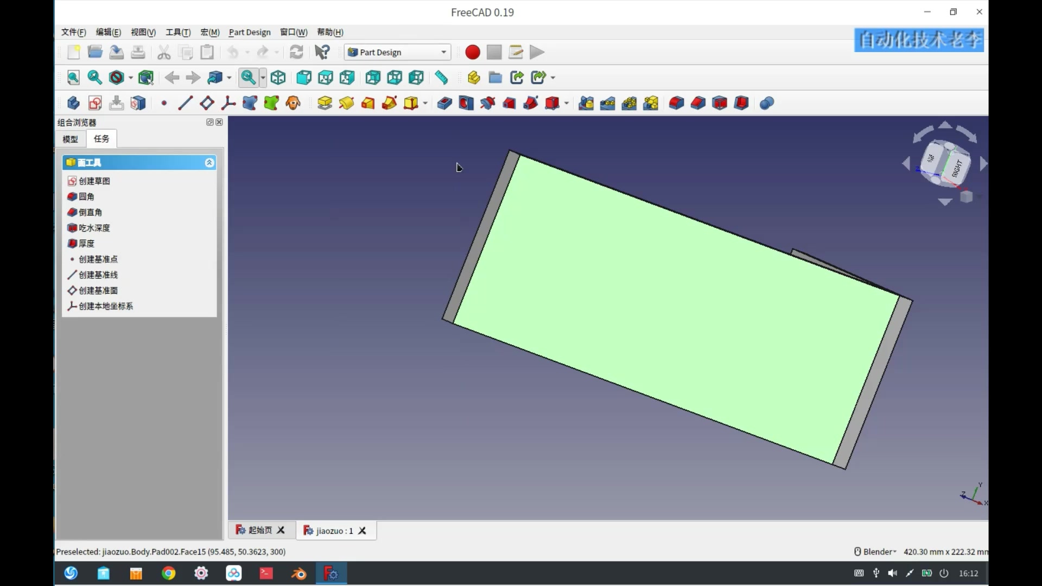The width and height of the screenshot is (1042, 586).
Task: Switch to the 模型 tab
Action: (x=70, y=139)
